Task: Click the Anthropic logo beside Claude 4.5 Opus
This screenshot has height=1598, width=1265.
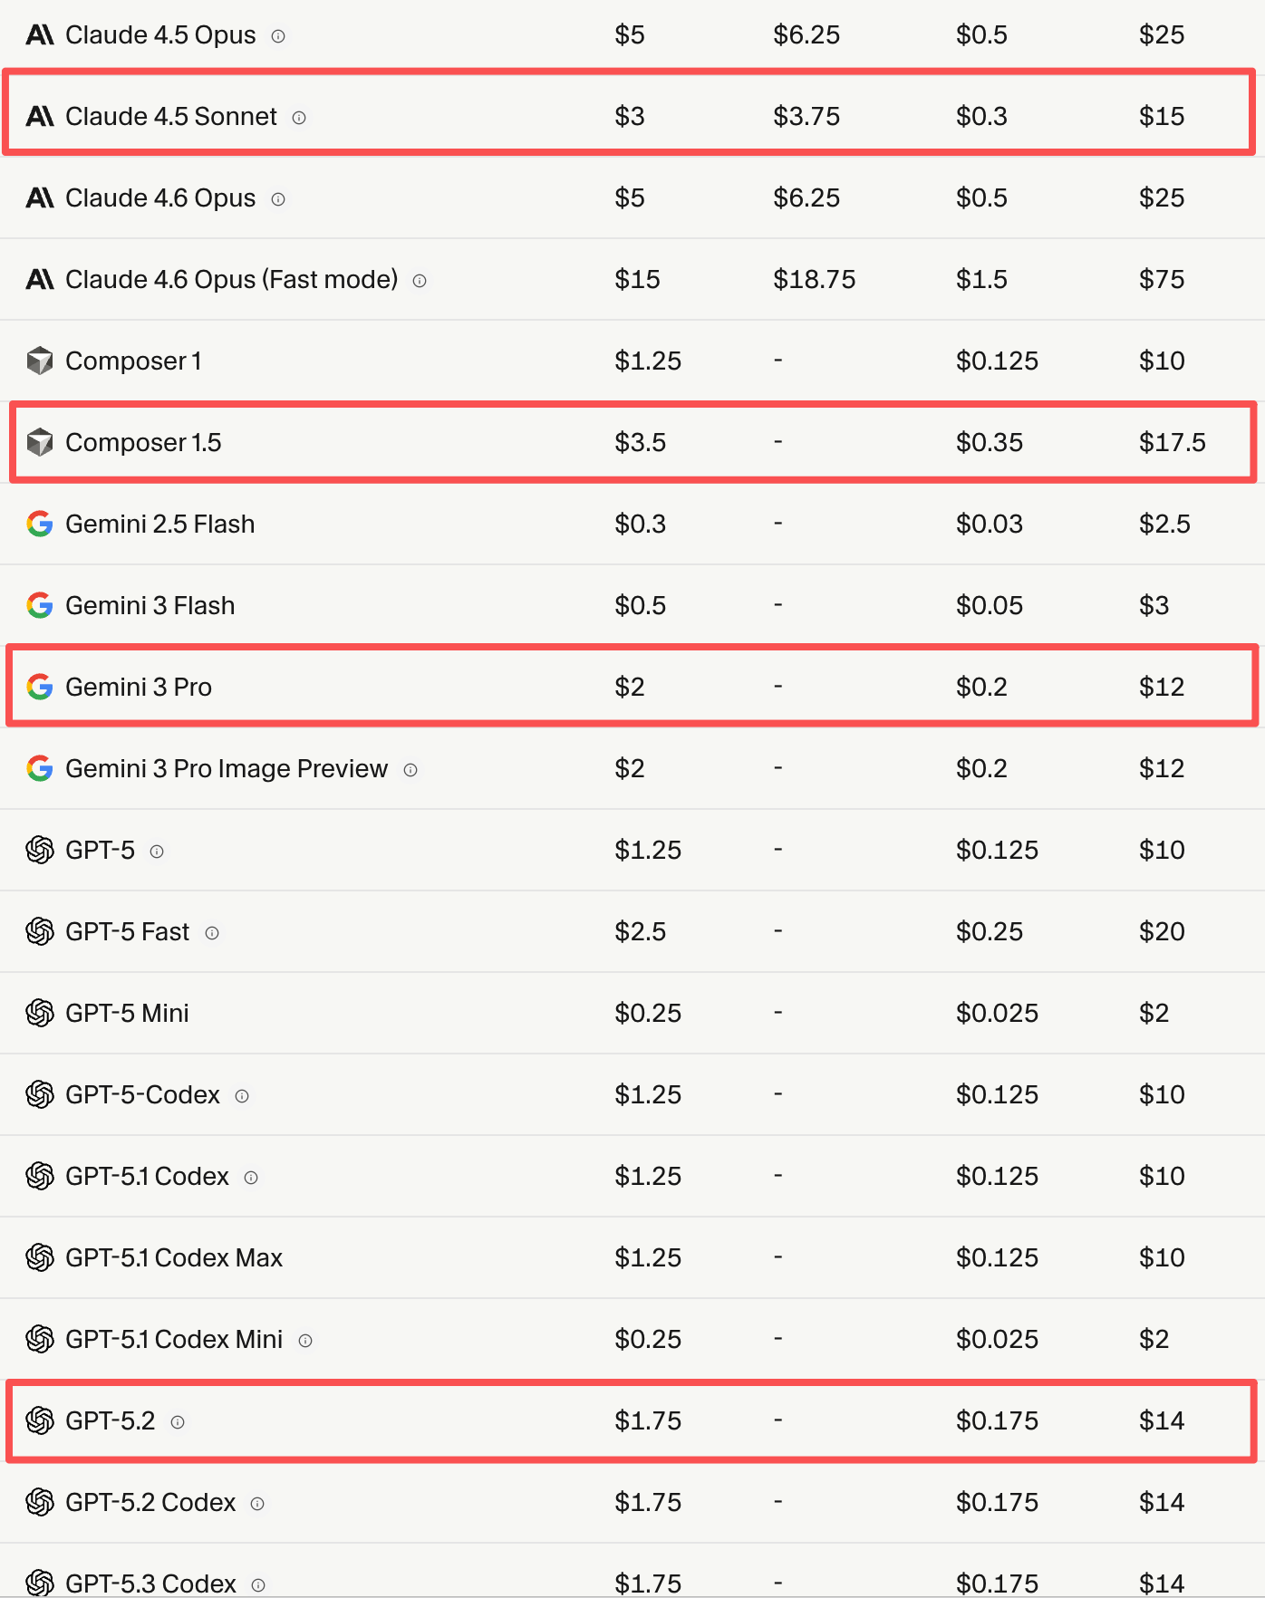Action: click(40, 34)
